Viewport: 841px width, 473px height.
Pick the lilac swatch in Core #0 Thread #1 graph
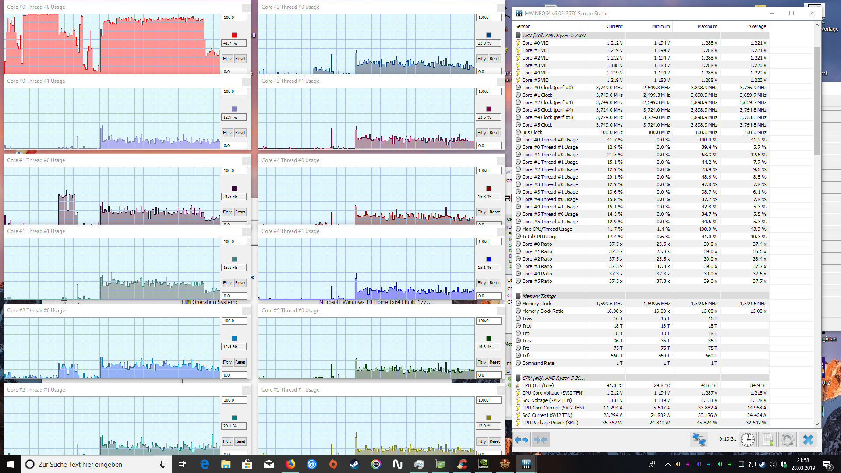click(234, 109)
